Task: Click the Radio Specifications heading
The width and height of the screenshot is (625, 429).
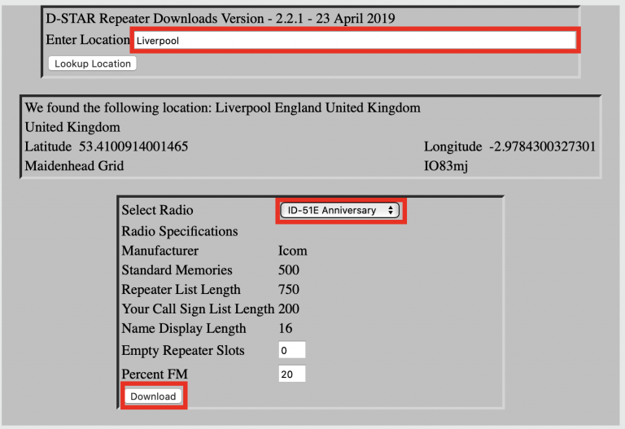Action: pos(179,231)
